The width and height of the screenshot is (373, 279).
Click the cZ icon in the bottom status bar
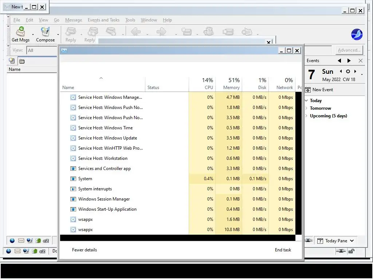[42, 251]
